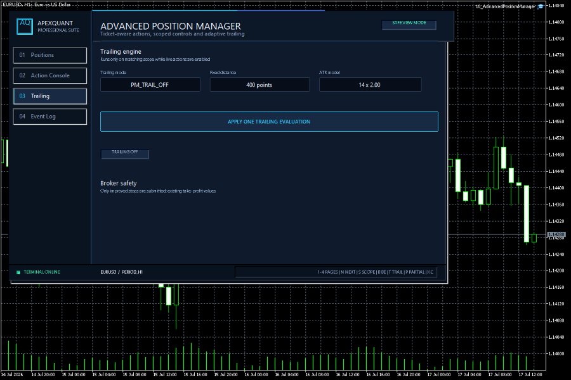Click the 17 Jul 12:00 time axis label

(530, 374)
